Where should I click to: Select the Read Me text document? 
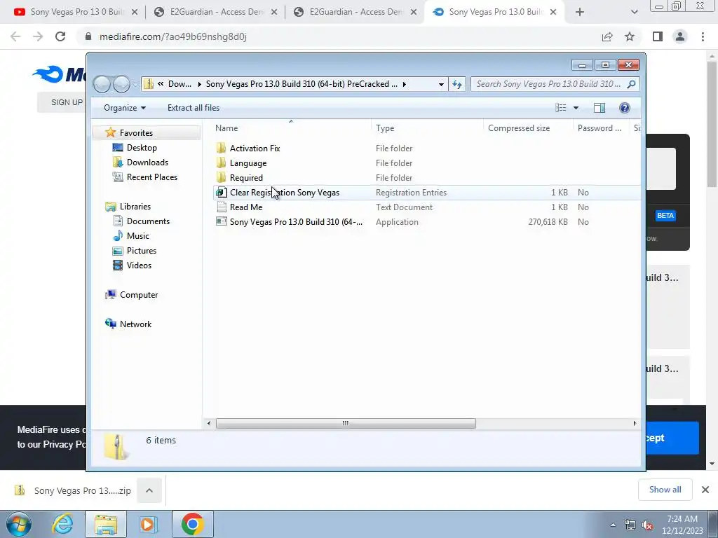coord(246,207)
